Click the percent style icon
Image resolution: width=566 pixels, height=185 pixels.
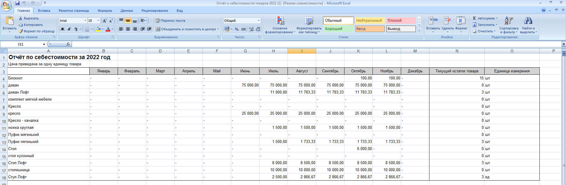click(x=237, y=29)
